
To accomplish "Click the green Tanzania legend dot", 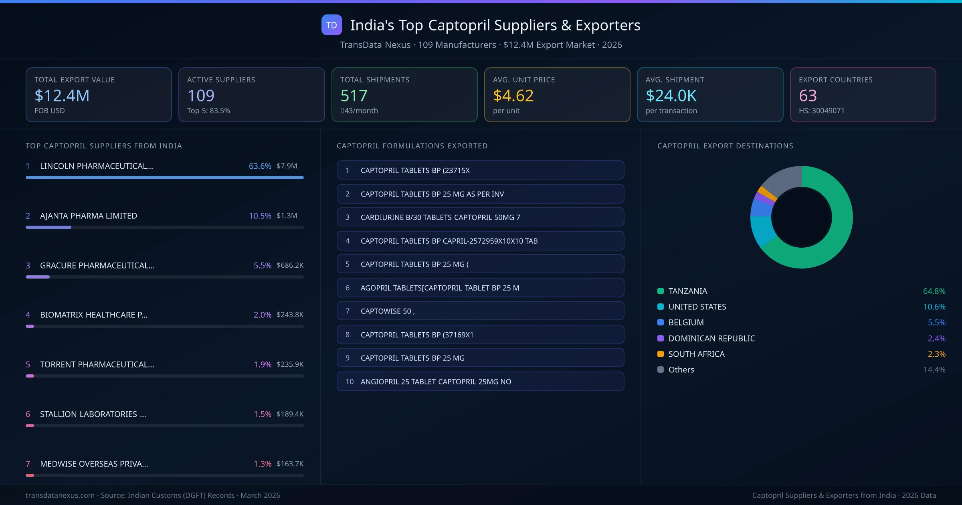I will point(660,291).
